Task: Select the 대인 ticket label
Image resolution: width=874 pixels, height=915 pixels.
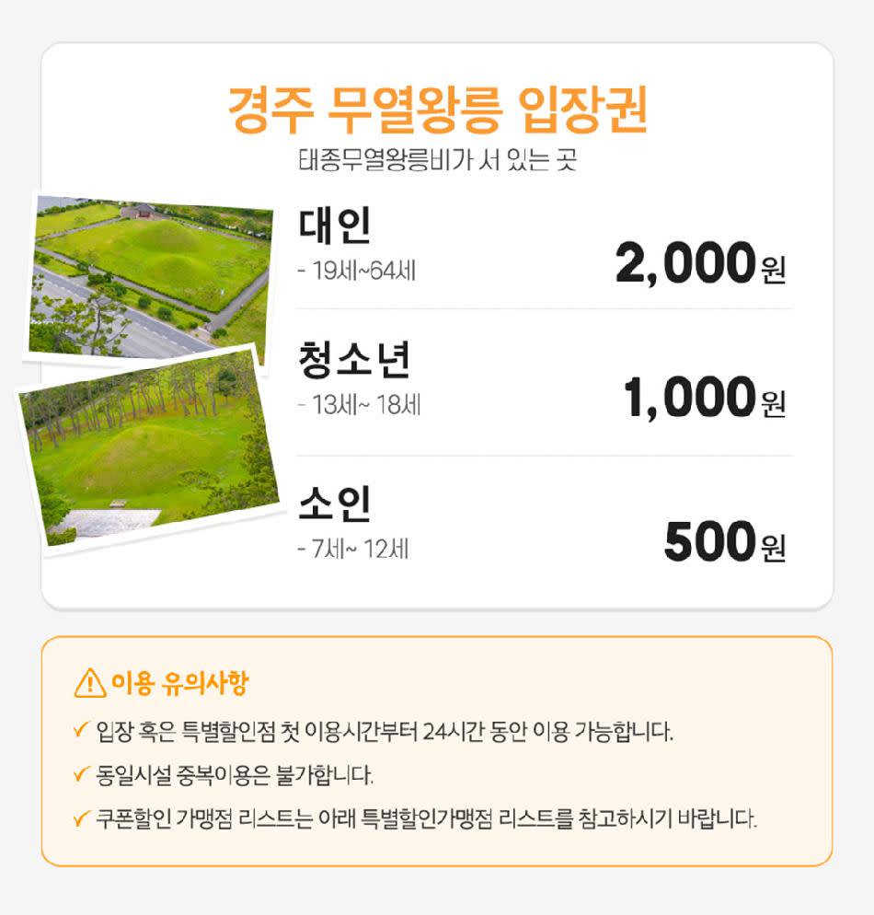Action: pos(335,226)
